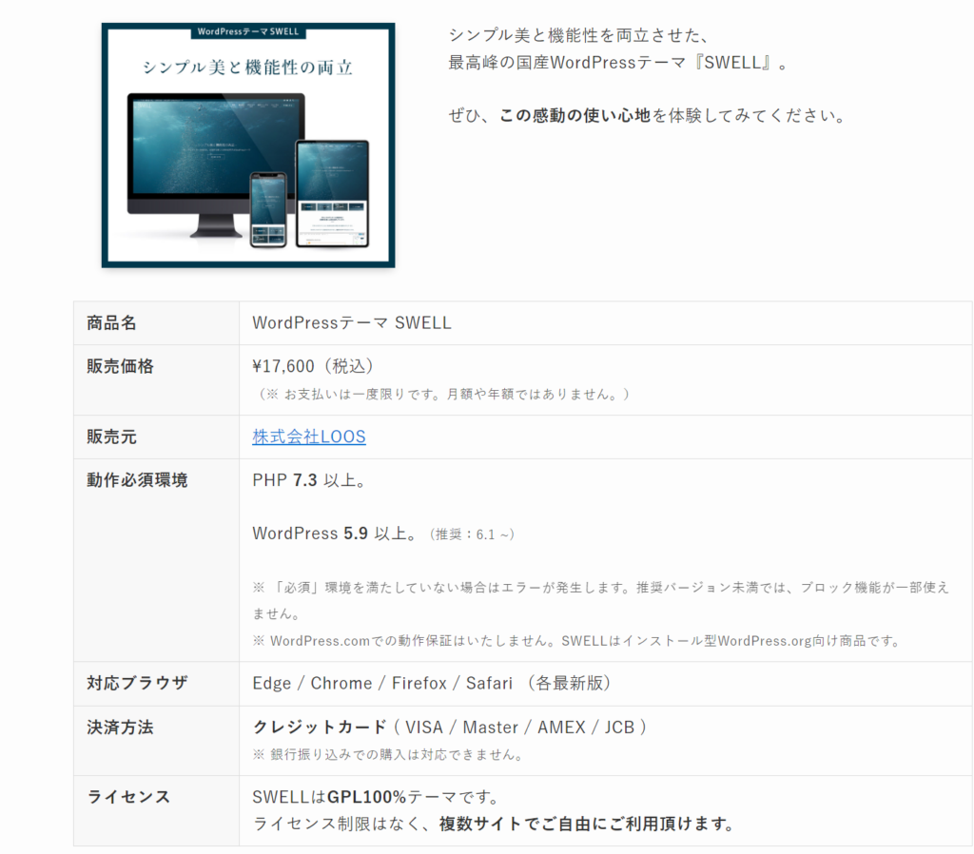This screenshot has width=974, height=854.
Task: Click the 最高峰の国産WordPressテーマ『SWELL』 line
Action: coord(618,63)
